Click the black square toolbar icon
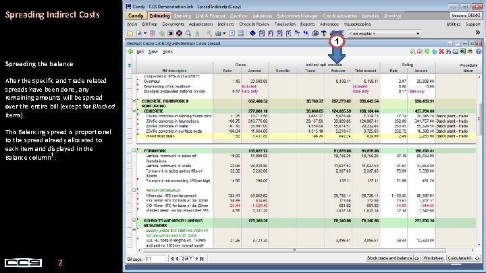This screenshot has height=273, width=486. 171,34
